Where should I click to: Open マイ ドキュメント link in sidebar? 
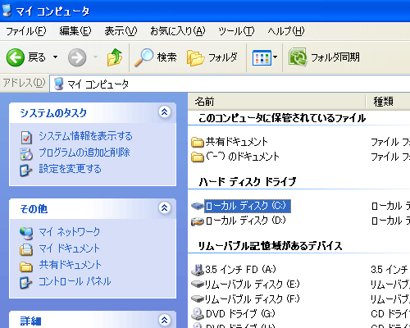[70, 248]
